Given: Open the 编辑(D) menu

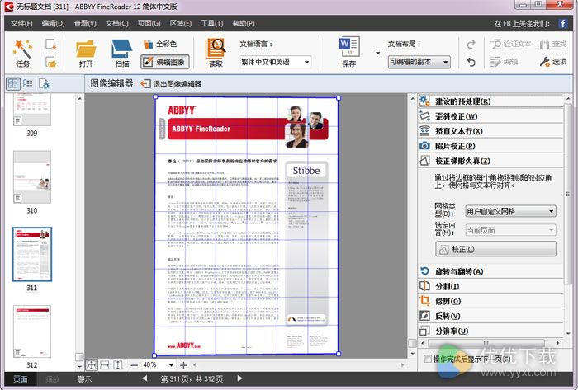Looking at the screenshot, I should click(x=53, y=24).
